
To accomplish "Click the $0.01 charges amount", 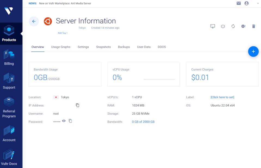I will (200, 77).
